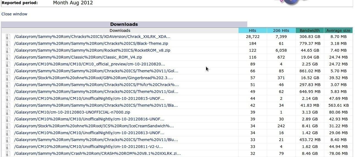Image resolution: width=355 pixels, height=157 pixels.
Task: Click the gray Downloads column header
Action: click(120, 31)
